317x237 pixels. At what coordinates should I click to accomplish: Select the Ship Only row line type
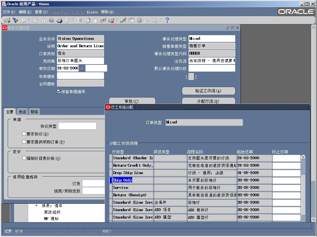pyautogui.click(x=132, y=180)
